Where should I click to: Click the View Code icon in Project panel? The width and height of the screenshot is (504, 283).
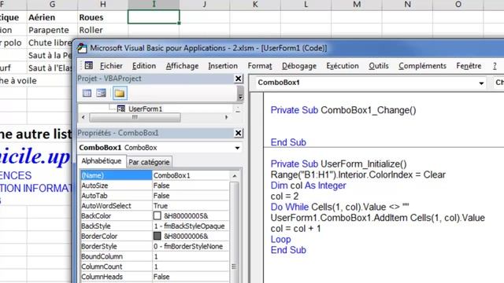(87, 93)
